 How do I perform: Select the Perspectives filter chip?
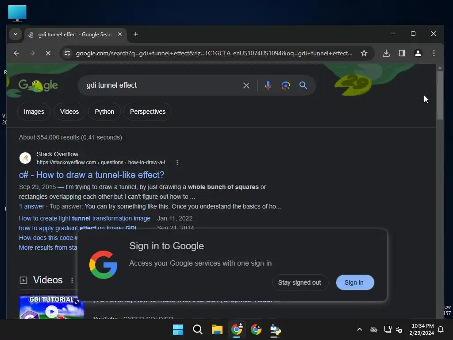coord(148,112)
